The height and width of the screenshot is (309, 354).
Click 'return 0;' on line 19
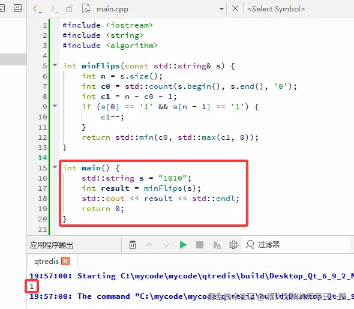coord(103,209)
